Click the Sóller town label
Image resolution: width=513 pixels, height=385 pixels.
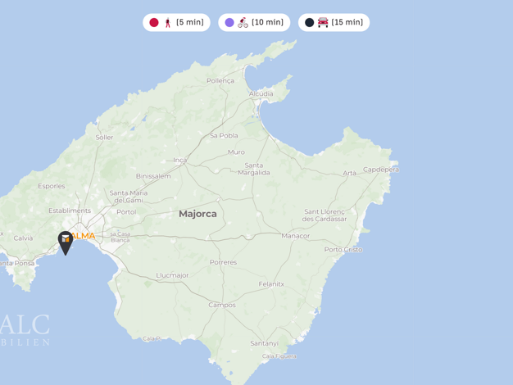[x=104, y=138]
